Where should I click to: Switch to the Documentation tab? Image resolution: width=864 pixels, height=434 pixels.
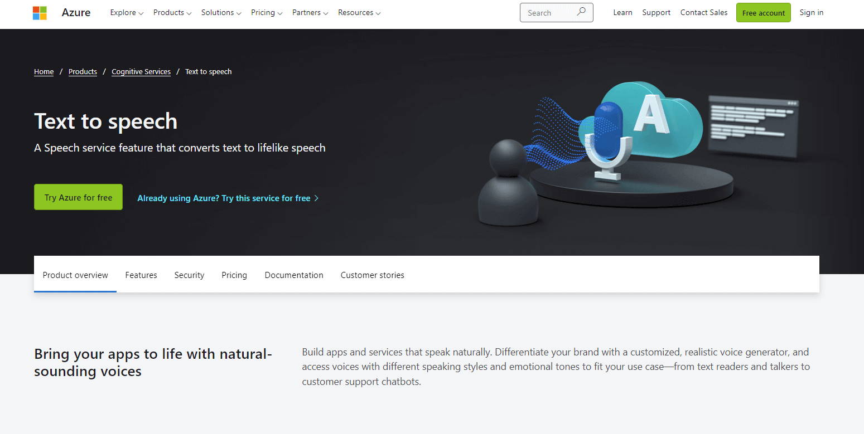click(294, 275)
